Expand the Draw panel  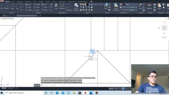[x=12, y=13]
